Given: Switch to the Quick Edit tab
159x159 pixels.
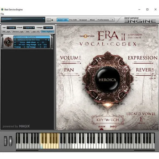Looking at the screenshot, I should [x=62, y=20].
